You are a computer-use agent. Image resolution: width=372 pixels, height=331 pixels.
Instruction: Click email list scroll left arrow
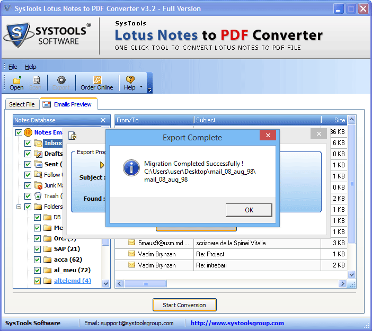[120, 283]
